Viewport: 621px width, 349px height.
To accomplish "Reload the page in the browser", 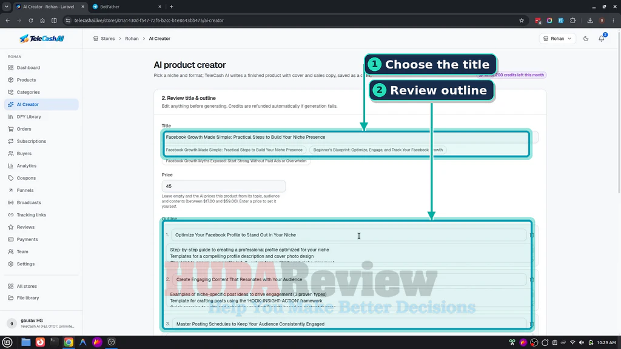I will 30,21.
